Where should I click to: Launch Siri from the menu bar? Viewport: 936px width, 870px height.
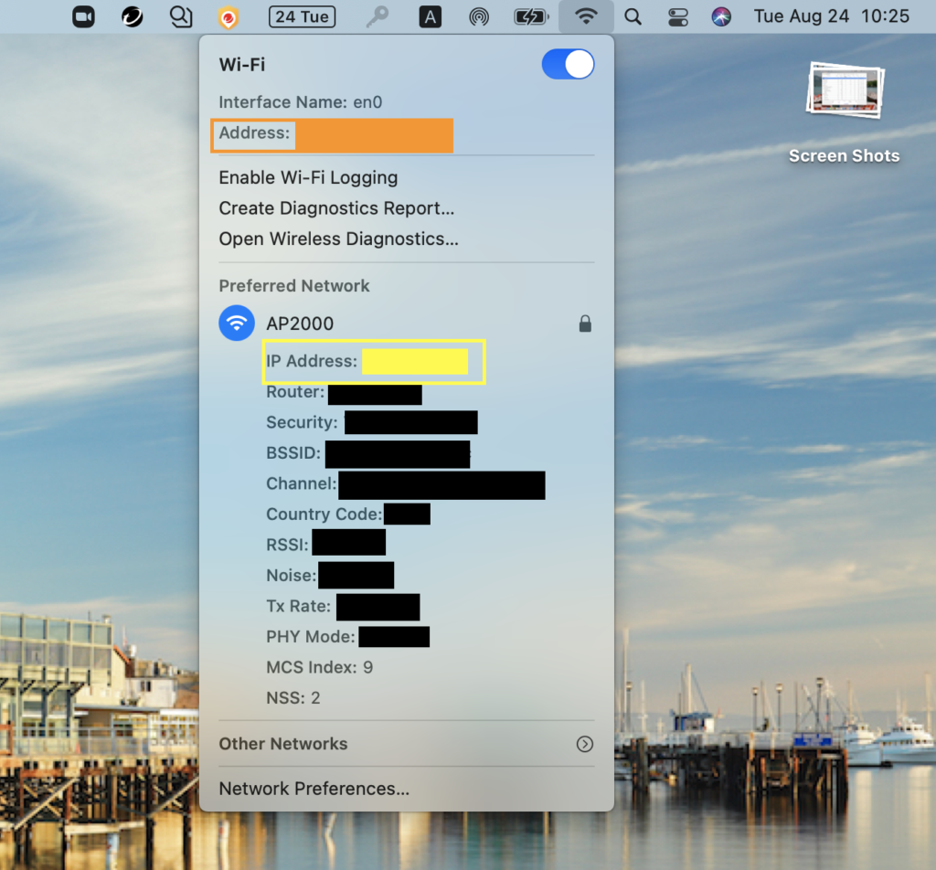pyautogui.click(x=722, y=16)
